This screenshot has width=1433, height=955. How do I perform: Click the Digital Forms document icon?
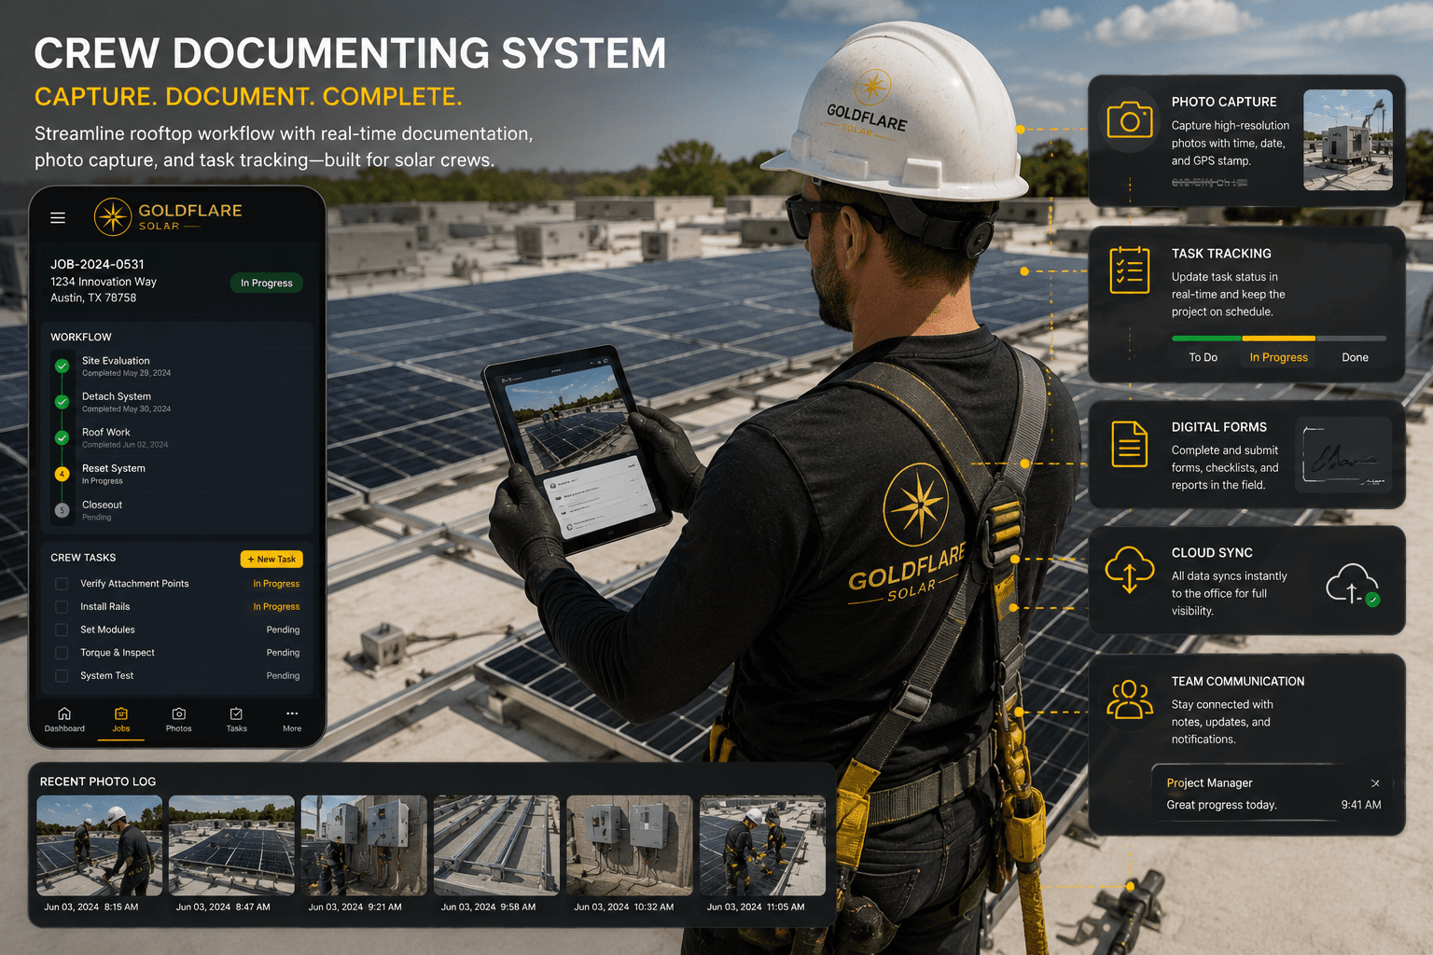tap(1130, 444)
